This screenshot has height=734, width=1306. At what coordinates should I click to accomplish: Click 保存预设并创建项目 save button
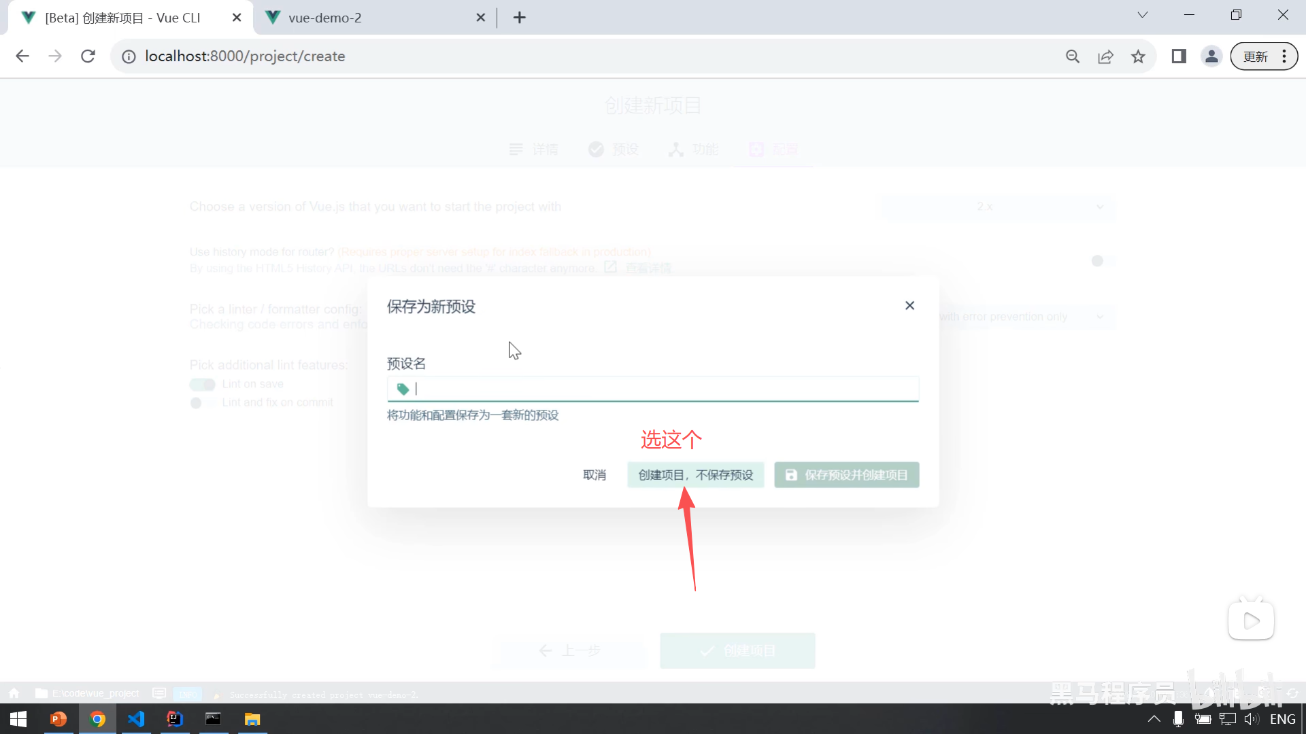846,475
